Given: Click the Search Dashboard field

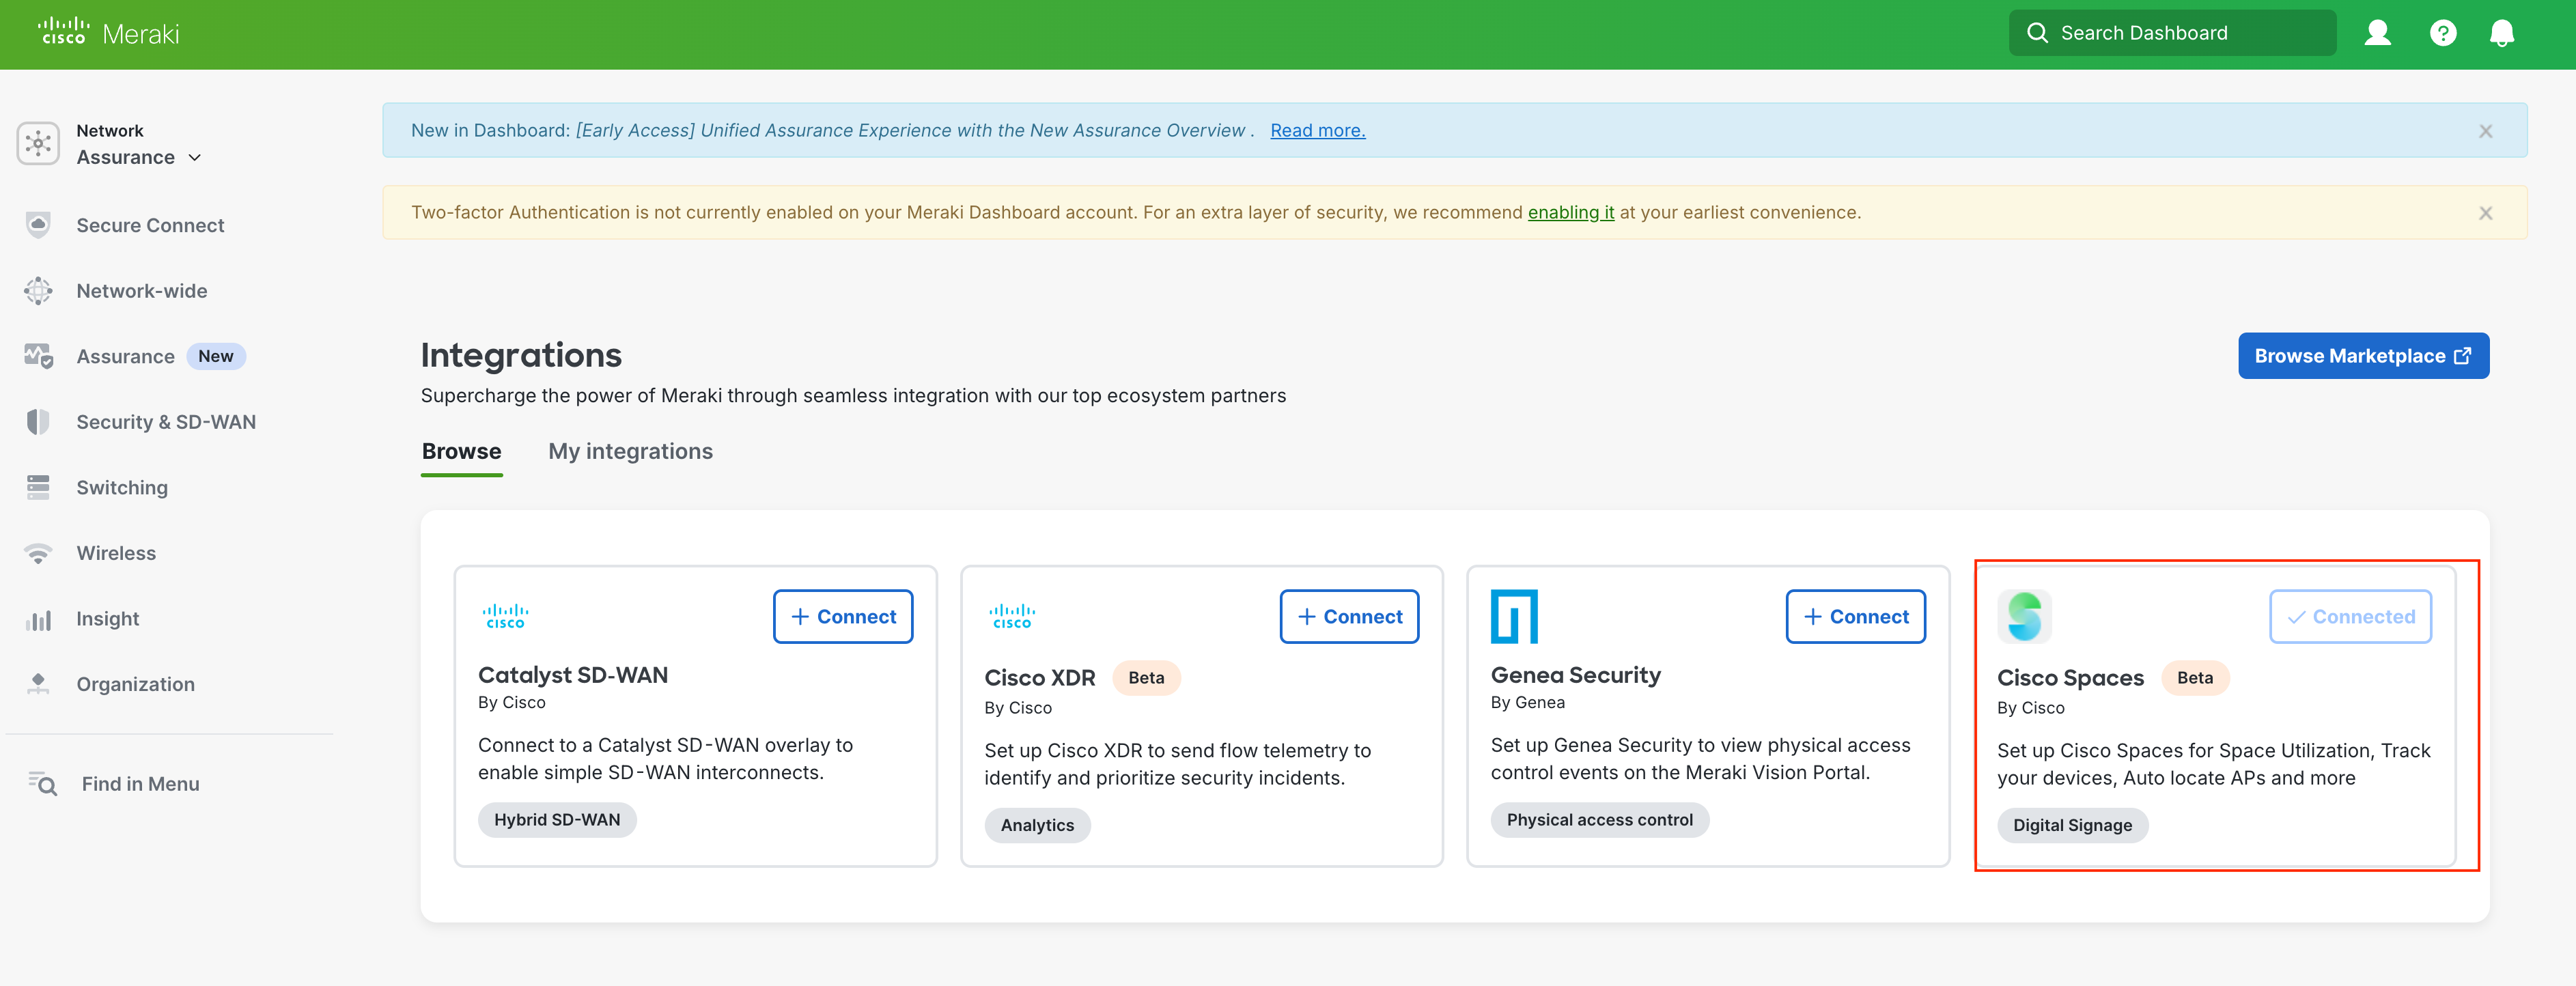Looking at the screenshot, I should (x=2171, y=33).
